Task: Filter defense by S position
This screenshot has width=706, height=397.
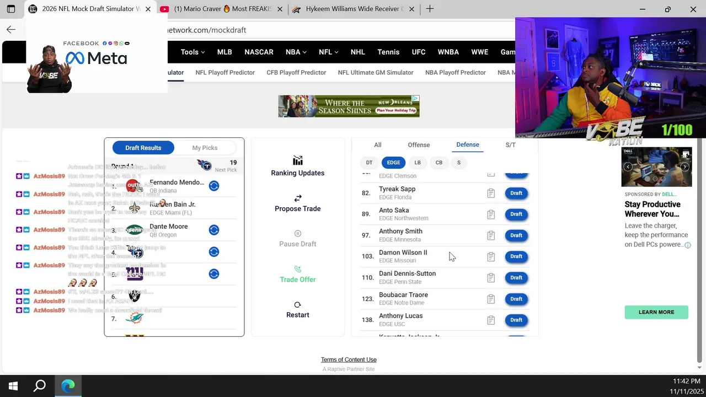Action: pyautogui.click(x=458, y=163)
